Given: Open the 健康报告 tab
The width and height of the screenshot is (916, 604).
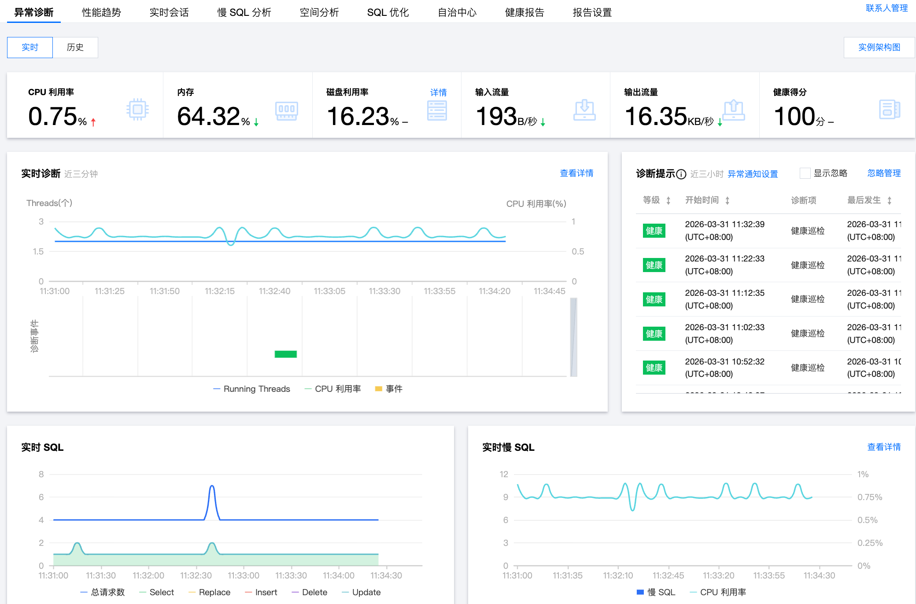Looking at the screenshot, I should 524,12.
